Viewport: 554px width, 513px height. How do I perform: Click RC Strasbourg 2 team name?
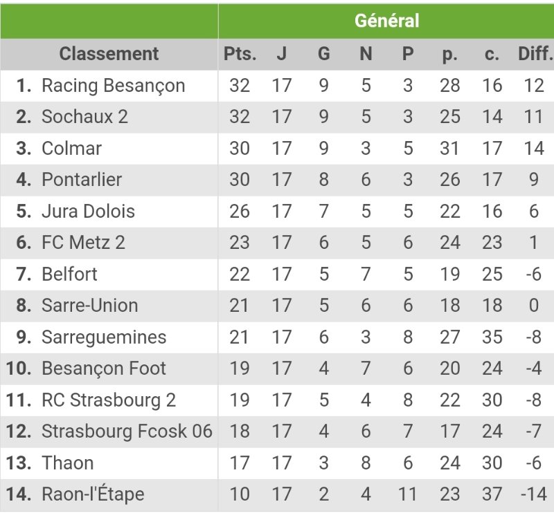coord(109,400)
